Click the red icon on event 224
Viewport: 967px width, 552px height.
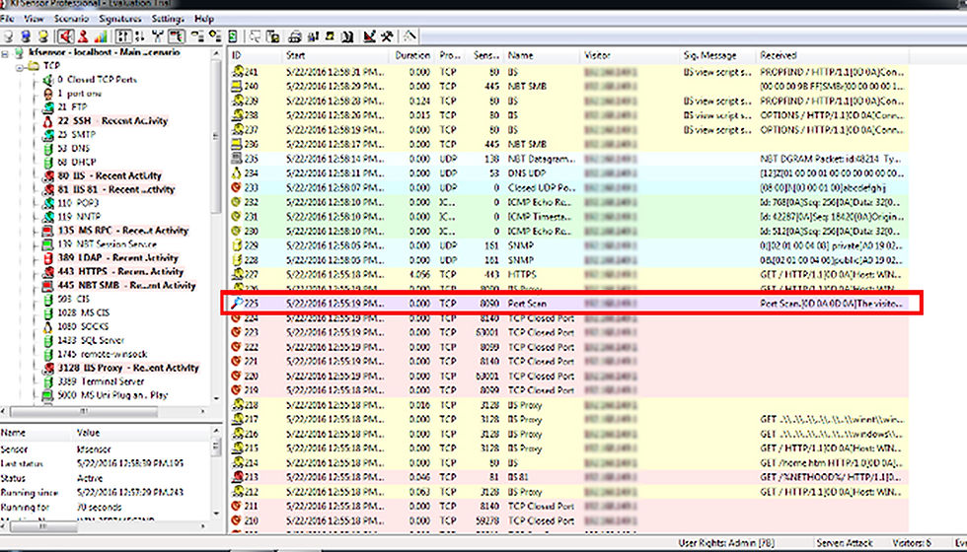236,318
